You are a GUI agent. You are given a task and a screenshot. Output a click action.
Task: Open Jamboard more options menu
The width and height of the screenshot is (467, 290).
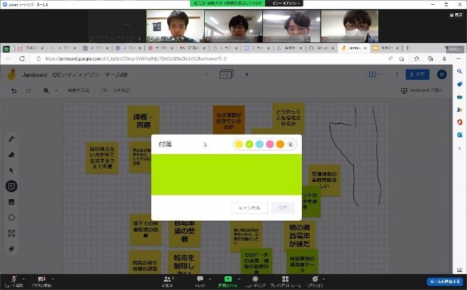pyautogui.click(x=397, y=74)
